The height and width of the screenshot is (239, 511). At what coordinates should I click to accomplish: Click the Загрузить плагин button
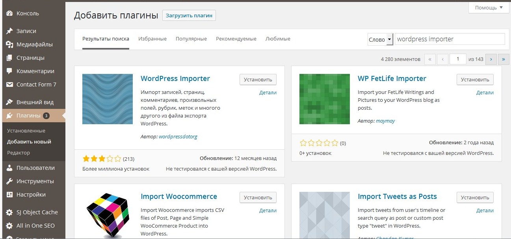189,16
